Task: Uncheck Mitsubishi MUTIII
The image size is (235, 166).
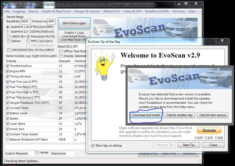Action: (x=28, y=37)
